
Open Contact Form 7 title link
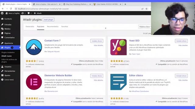[x=52, y=41]
